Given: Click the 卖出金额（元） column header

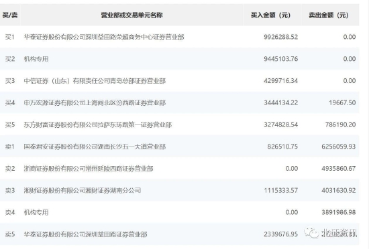Looking at the screenshot, I should 329,15.
